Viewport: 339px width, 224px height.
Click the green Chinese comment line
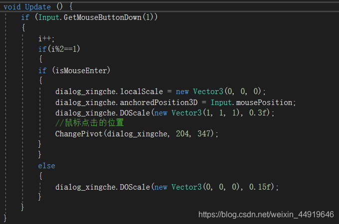pyautogui.click(x=90, y=123)
